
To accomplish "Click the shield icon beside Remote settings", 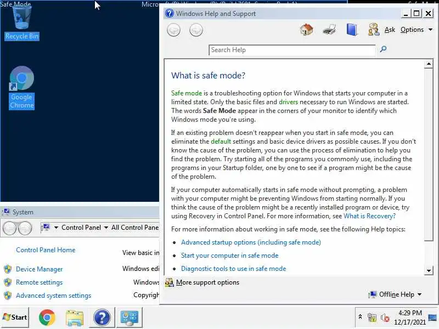I will [8, 282].
